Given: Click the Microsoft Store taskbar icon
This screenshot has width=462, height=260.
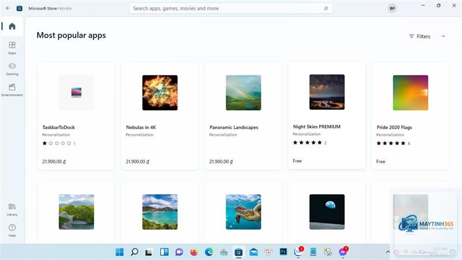Looking at the screenshot, I should (239, 252).
